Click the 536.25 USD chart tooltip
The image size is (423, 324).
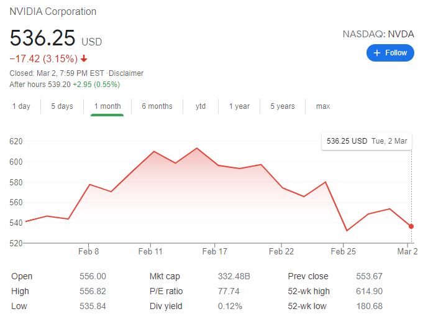click(366, 141)
